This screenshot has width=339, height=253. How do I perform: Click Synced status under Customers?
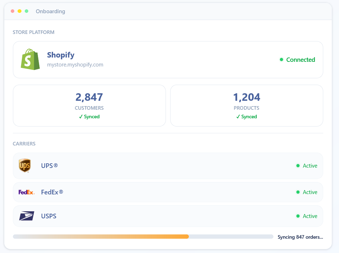89,116
